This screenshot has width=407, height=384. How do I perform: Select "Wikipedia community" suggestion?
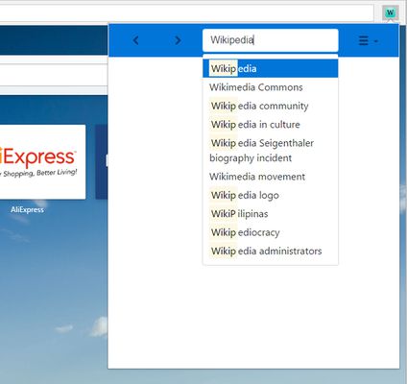point(271,106)
